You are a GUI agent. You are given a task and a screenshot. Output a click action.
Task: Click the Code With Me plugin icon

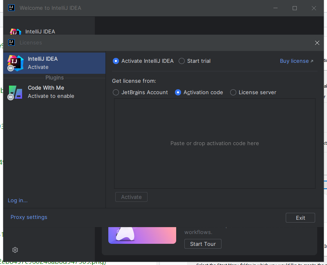(x=15, y=92)
